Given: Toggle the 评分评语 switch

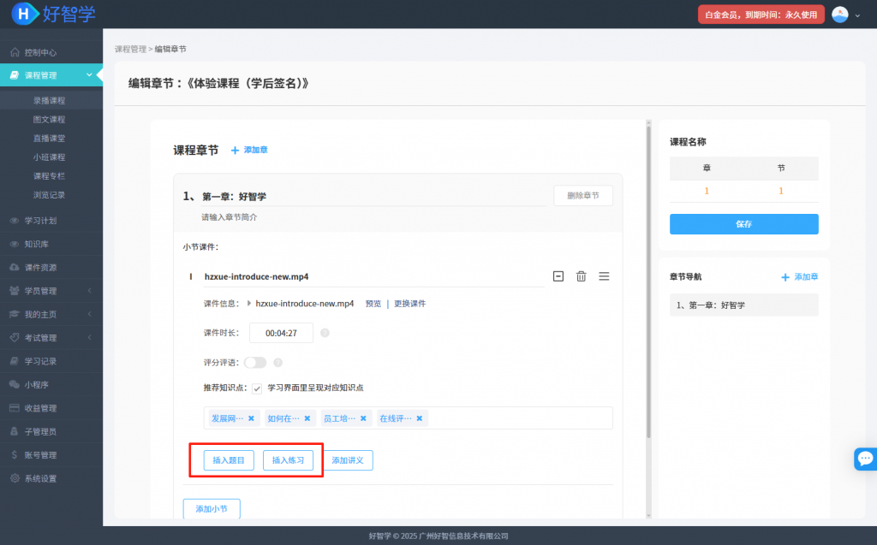Looking at the screenshot, I should click(255, 363).
